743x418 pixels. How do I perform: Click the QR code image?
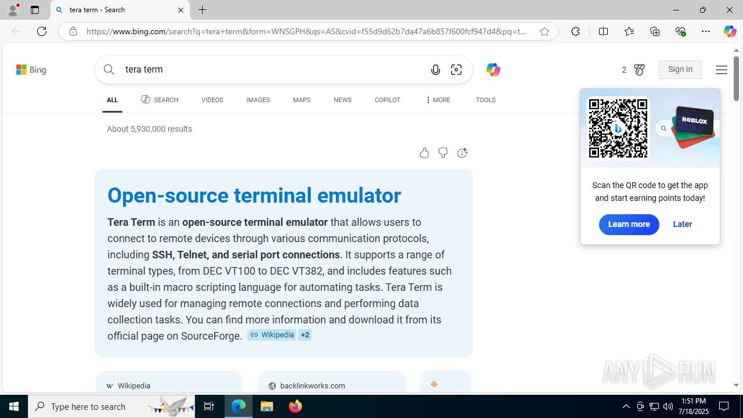click(618, 128)
